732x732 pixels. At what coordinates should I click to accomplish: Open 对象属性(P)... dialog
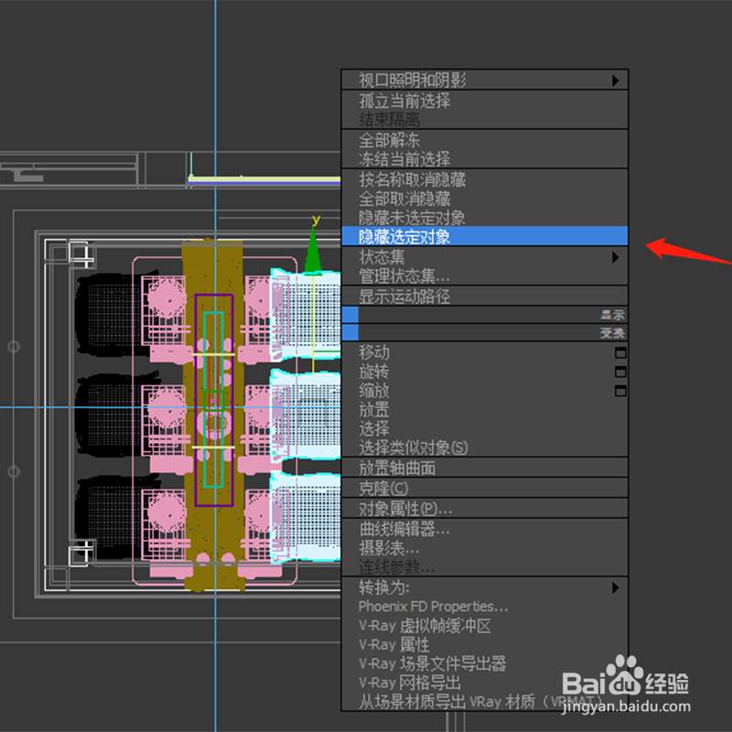click(x=485, y=509)
